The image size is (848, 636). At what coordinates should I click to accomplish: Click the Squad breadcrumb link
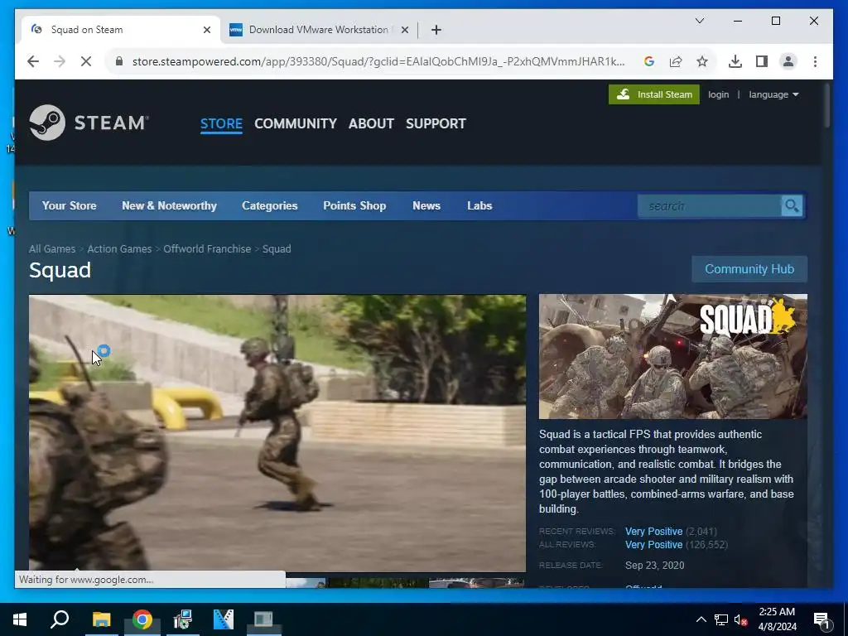click(277, 248)
